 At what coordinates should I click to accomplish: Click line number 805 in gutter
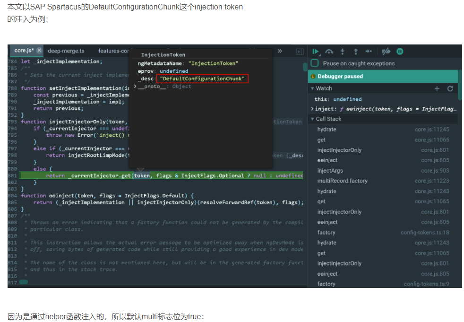(13, 203)
